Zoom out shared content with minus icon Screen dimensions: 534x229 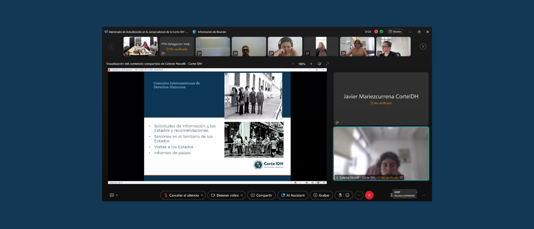[293, 64]
